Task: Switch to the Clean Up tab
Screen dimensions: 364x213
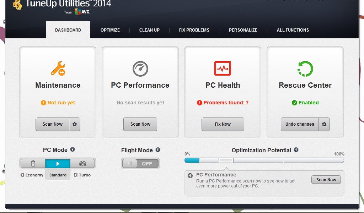Action: [x=150, y=30]
